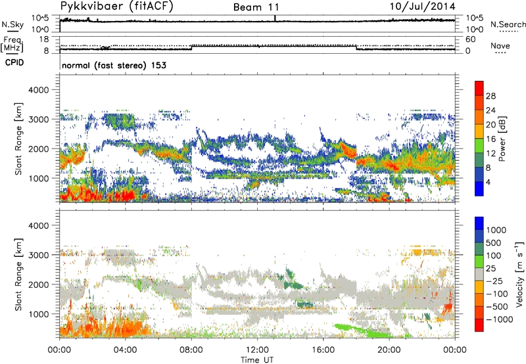Viewport: 526px width, 364px height.
Task: Select the 'Freq. [MHz]' axis label
Action: click(x=12, y=45)
